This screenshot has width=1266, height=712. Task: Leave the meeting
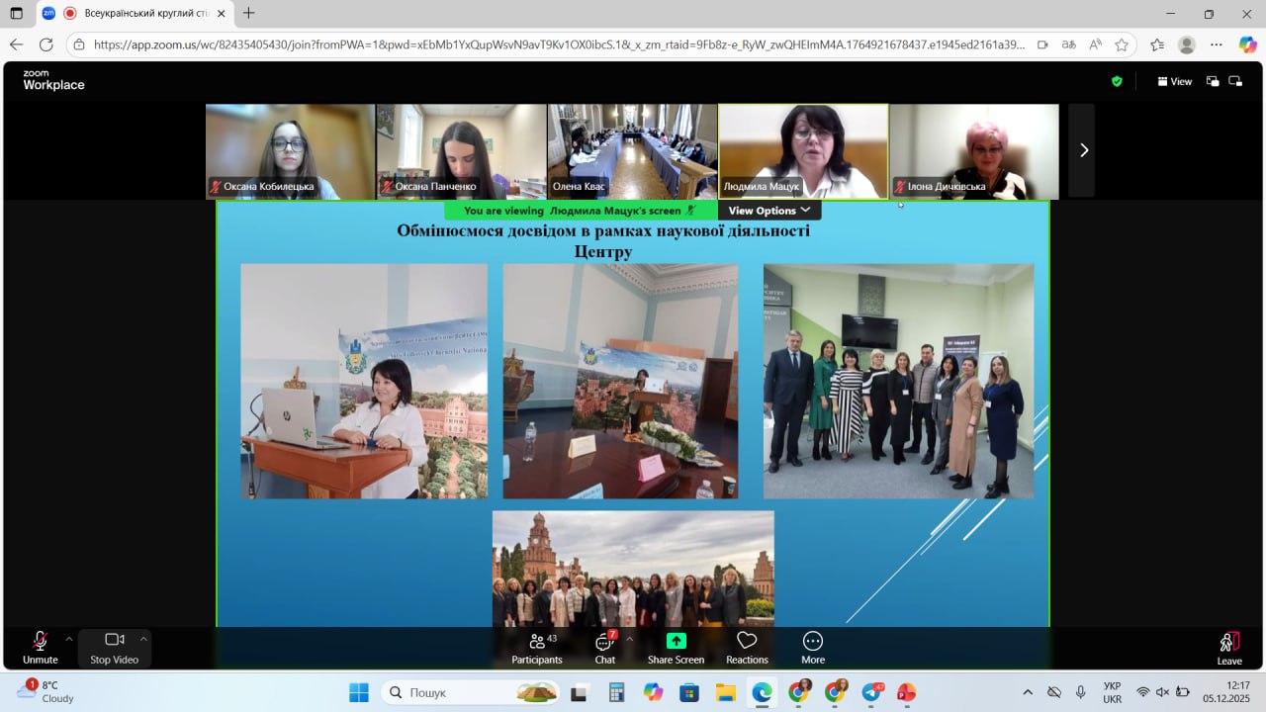pyautogui.click(x=1228, y=648)
